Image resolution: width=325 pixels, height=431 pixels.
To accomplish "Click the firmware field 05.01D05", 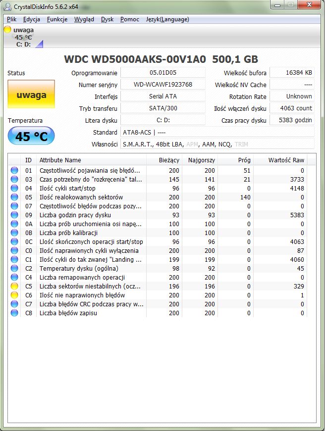I will coord(163,73).
